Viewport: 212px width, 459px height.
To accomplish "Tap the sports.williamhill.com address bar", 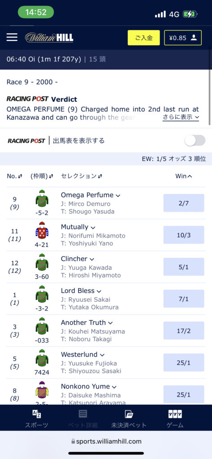I will pyautogui.click(x=106, y=441).
